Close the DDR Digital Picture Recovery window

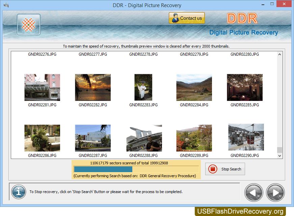(x=284, y=4)
